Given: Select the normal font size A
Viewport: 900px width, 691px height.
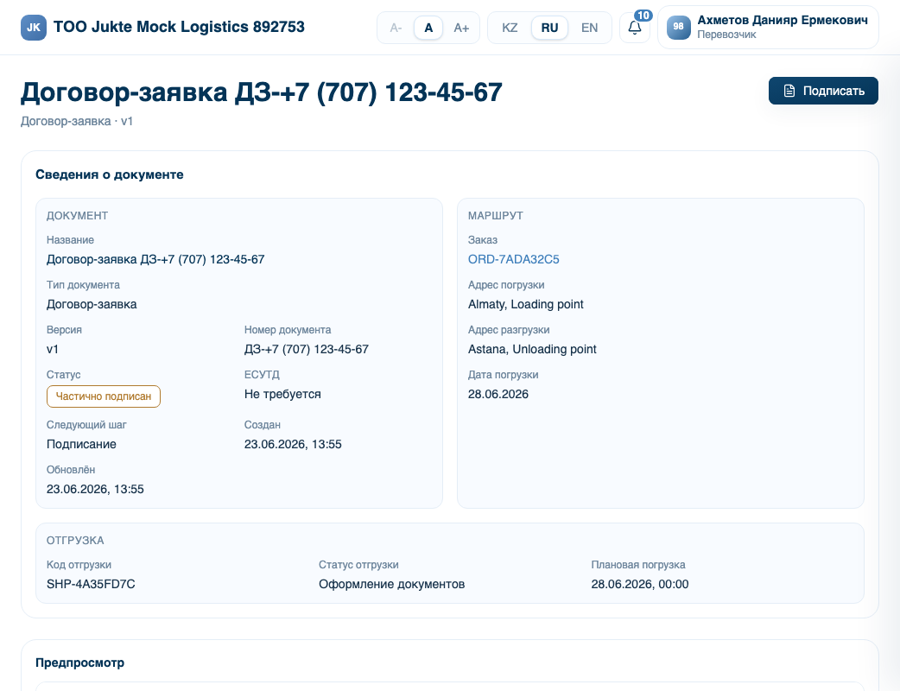Looking at the screenshot, I should pyautogui.click(x=428, y=28).
